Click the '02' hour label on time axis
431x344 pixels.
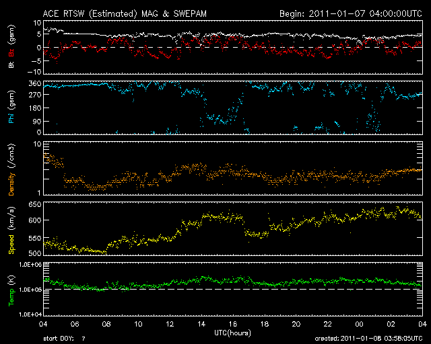click(391, 325)
